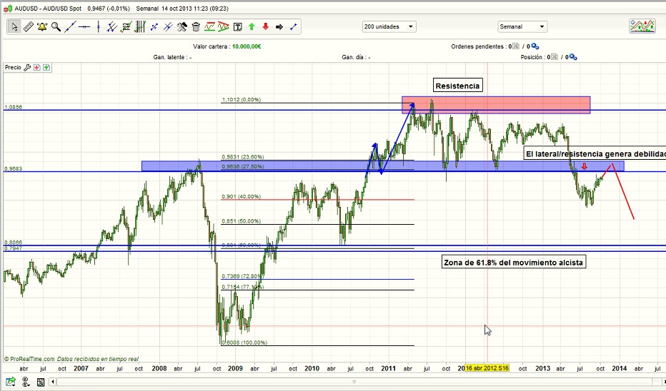Cancel pending orders icon beside Ordenes pendientes
This screenshot has width=666, height=391.
pos(516,46)
